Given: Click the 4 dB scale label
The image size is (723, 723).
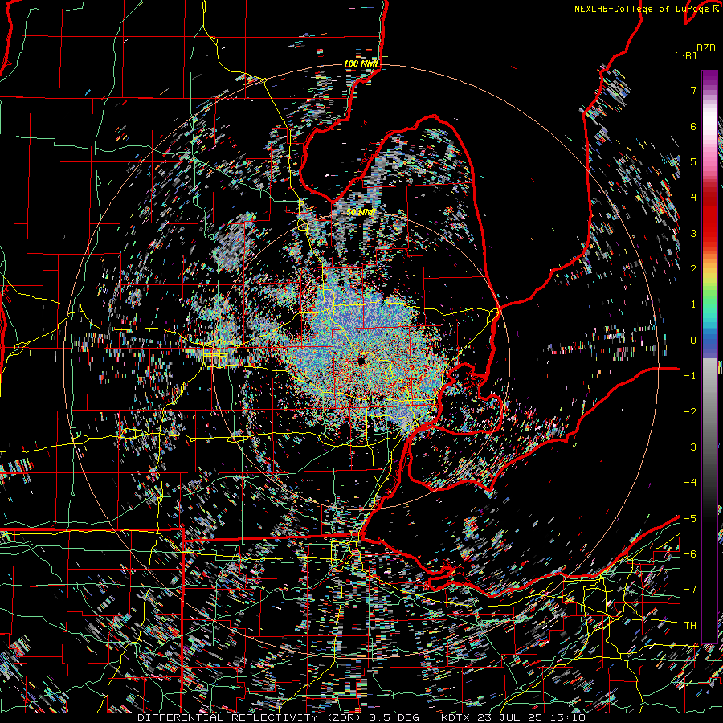Looking at the screenshot, I should 693,198.
